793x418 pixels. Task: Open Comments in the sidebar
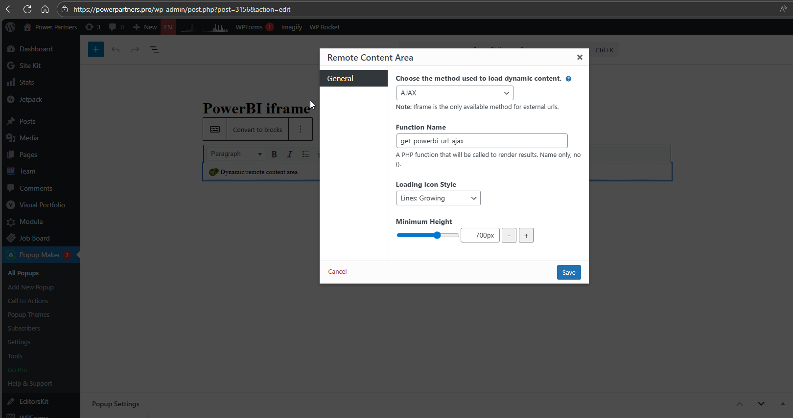[x=41, y=188]
